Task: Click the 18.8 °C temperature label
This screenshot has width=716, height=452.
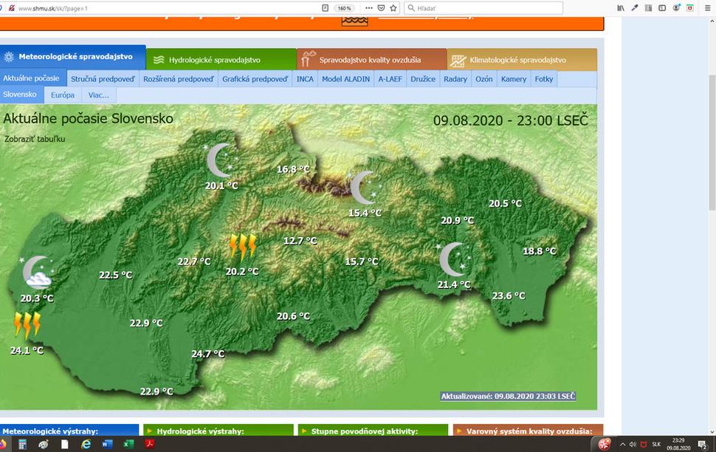Action: (x=540, y=251)
